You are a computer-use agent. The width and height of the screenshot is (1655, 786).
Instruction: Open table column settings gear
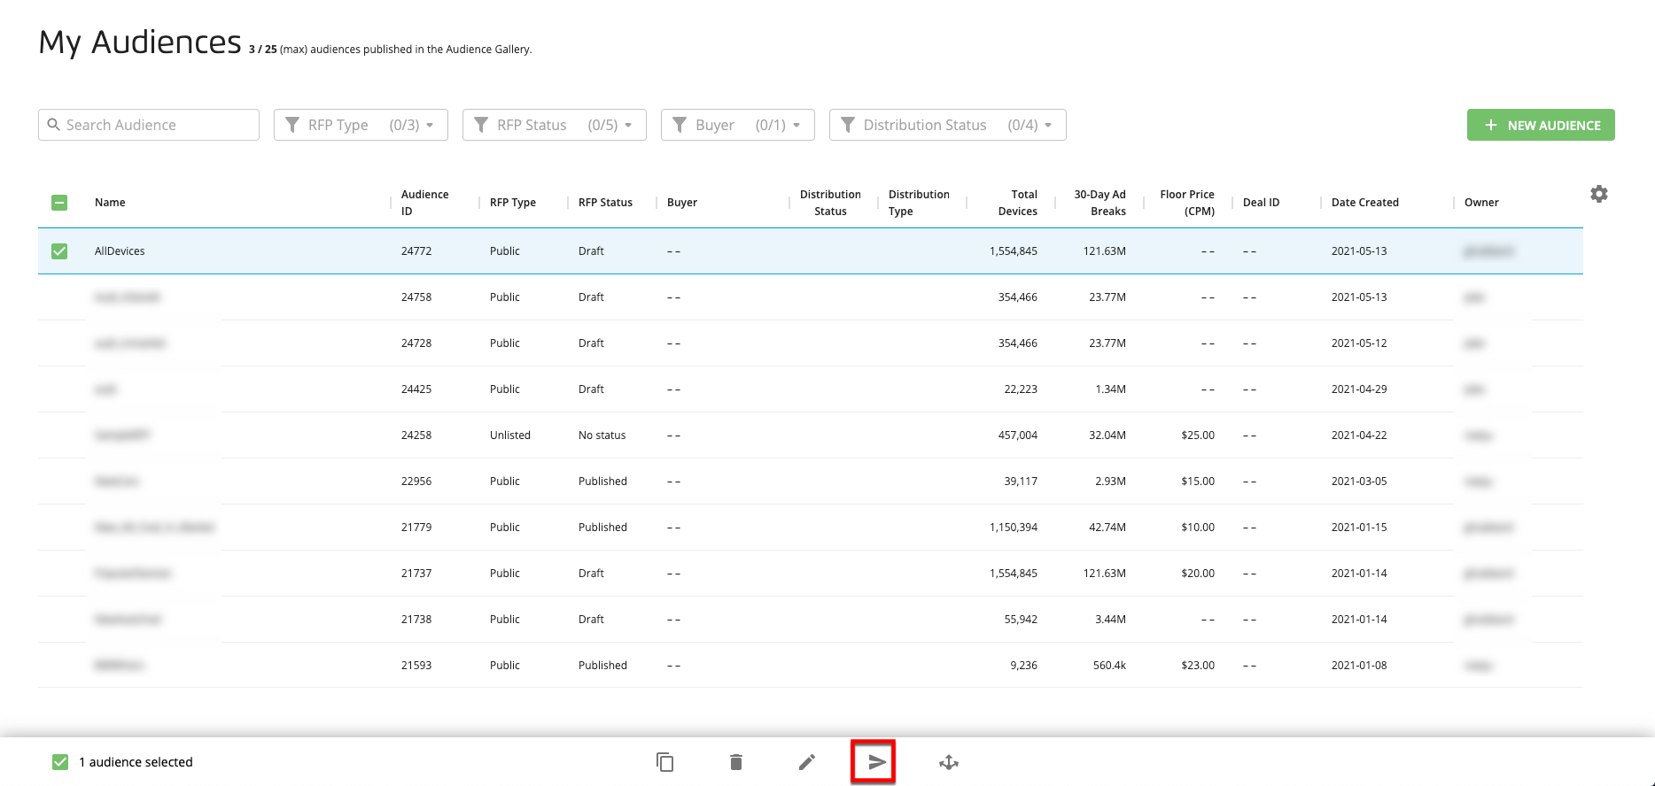(1599, 194)
